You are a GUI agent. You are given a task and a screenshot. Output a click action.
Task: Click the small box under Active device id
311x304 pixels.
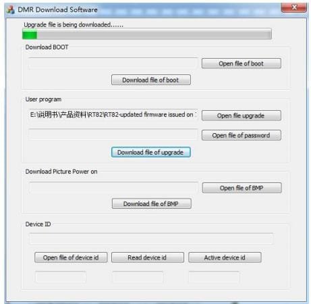pyautogui.click(x=214, y=277)
